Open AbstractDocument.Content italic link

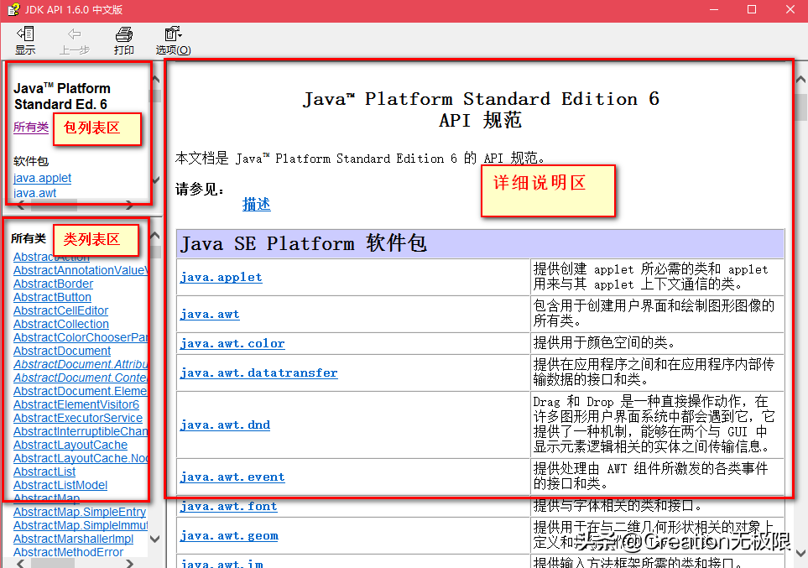coord(81,378)
